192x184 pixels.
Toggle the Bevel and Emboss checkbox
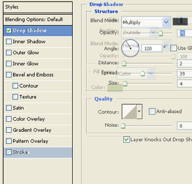9,75
